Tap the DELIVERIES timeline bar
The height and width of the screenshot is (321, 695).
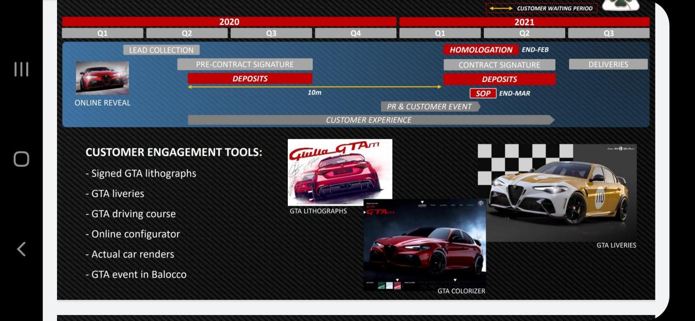tap(608, 64)
